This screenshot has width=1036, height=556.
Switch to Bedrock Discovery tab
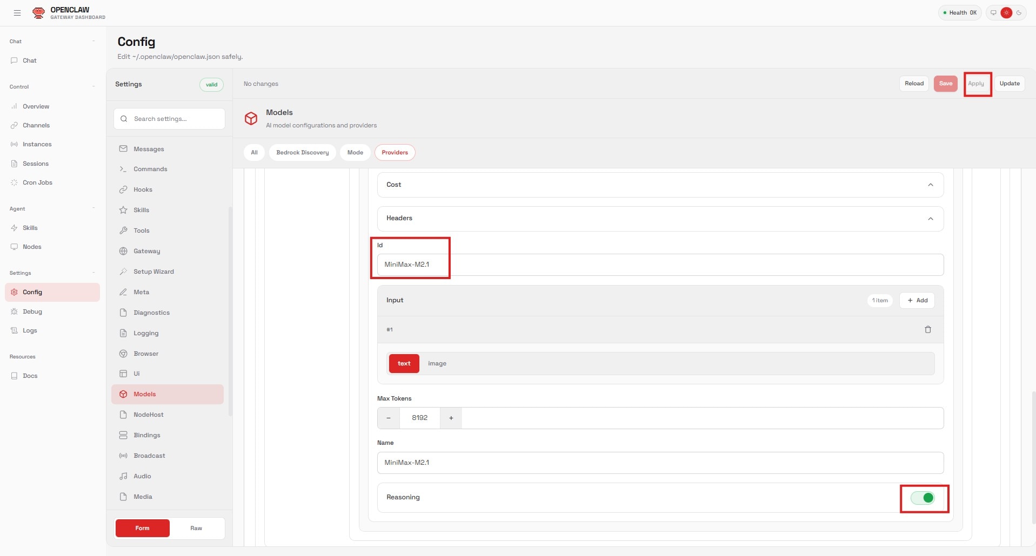(x=302, y=152)
